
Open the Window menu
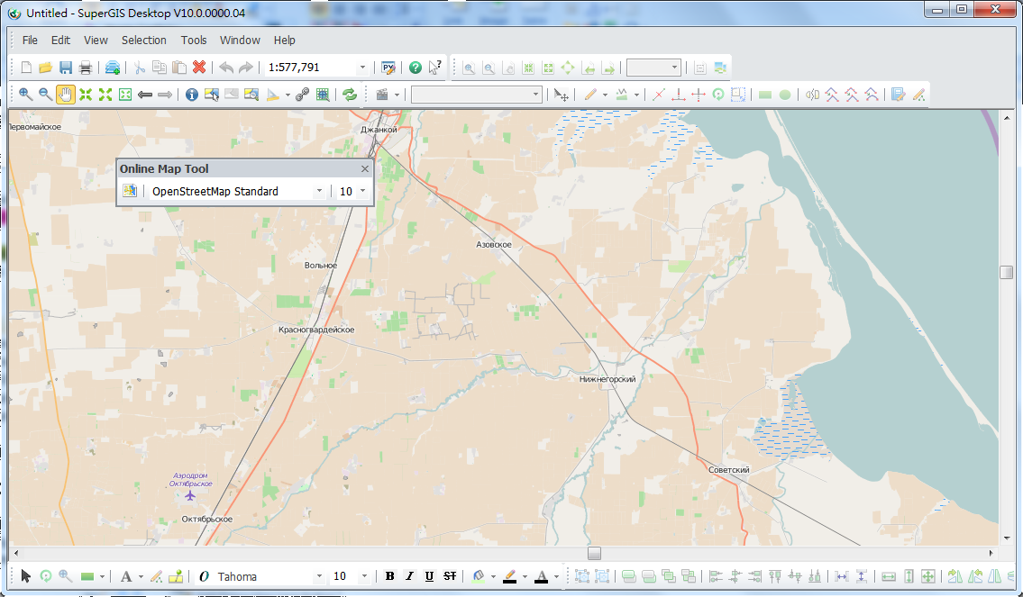point(240,40)
